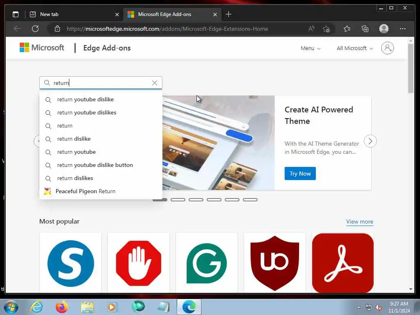
Task: Add this page to favorites with the star-plus icon
Action: (x=326, y=29)
